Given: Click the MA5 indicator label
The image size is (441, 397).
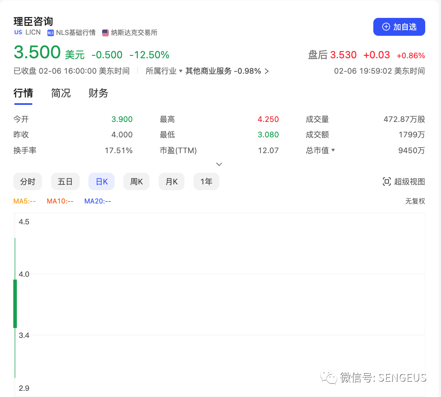Looking at the screenshot, I should point(25,201).
